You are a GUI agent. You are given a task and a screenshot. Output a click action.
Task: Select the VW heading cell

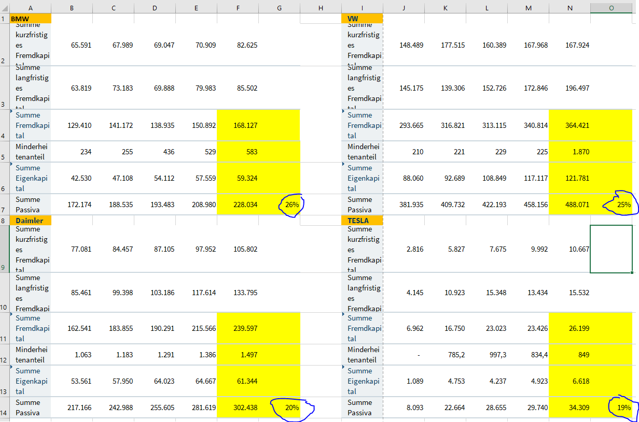coord(362,18)
